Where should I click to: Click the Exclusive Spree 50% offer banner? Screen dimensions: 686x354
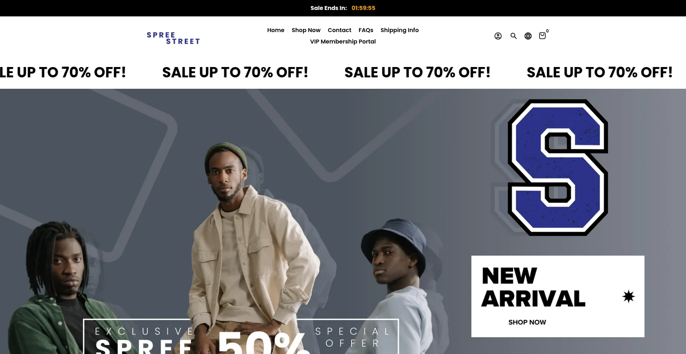[x=241, y=337]
